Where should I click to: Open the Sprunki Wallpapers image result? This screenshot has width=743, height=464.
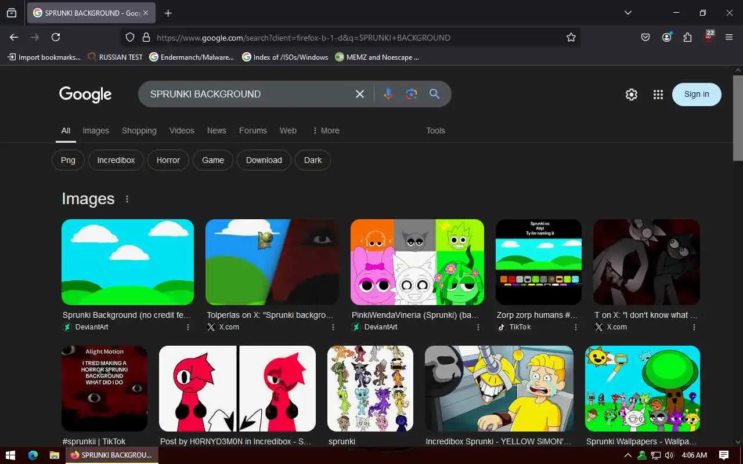tap(643, 389)
